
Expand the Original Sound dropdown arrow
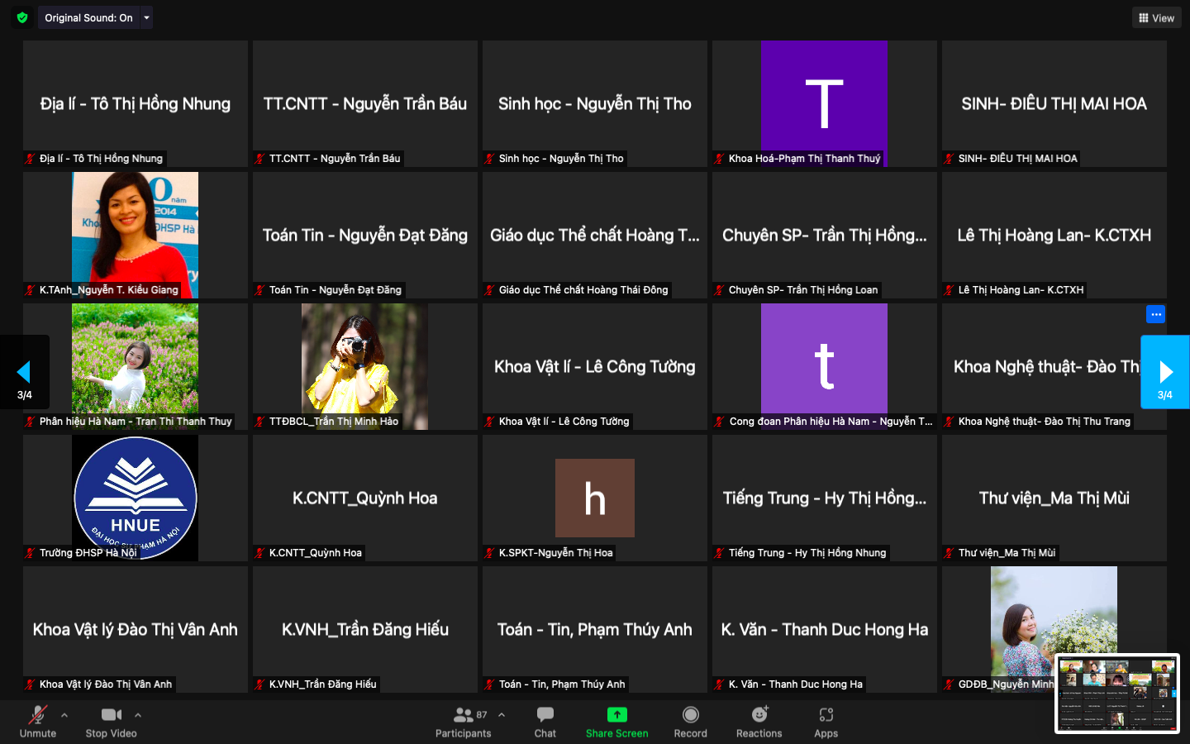[x=147, y=17]
